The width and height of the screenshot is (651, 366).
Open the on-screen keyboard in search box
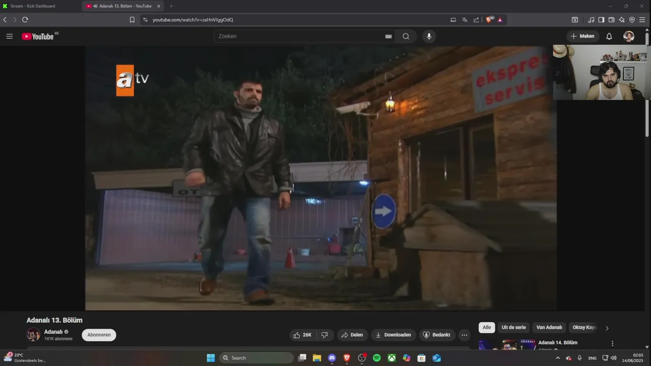(x=389, y=36)
